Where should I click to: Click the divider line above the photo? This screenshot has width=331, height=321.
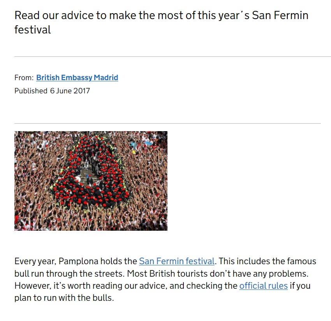coord(167,124)
